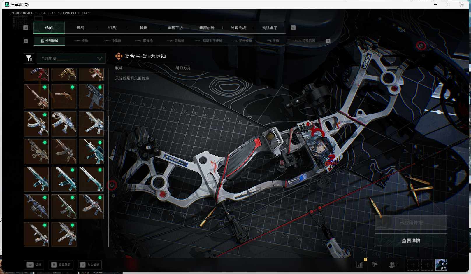Open 查看详情 to view skin details
471x274 pixels.
[411, 240]
